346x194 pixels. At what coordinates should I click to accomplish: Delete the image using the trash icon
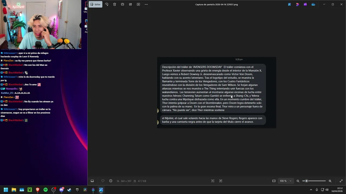(x=115, y=4)
